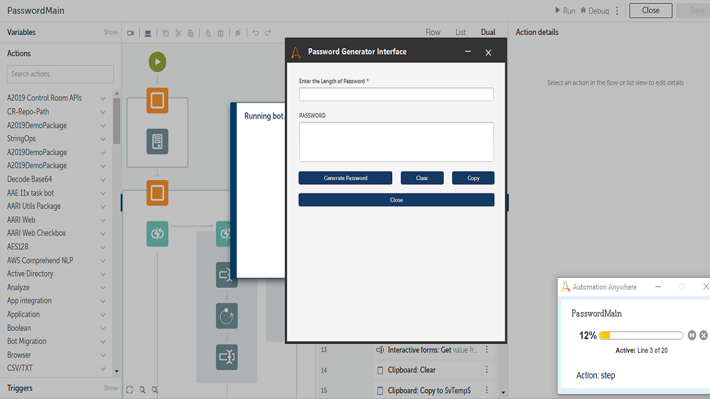Click the Actions list scrollbar thumb
This screenshot has height=399, width=710.
tap(116, 121)
